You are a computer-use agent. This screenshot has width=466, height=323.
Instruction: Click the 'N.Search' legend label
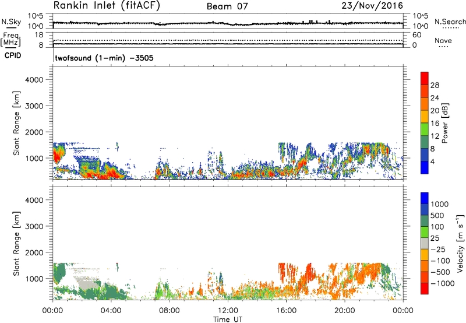450,22
